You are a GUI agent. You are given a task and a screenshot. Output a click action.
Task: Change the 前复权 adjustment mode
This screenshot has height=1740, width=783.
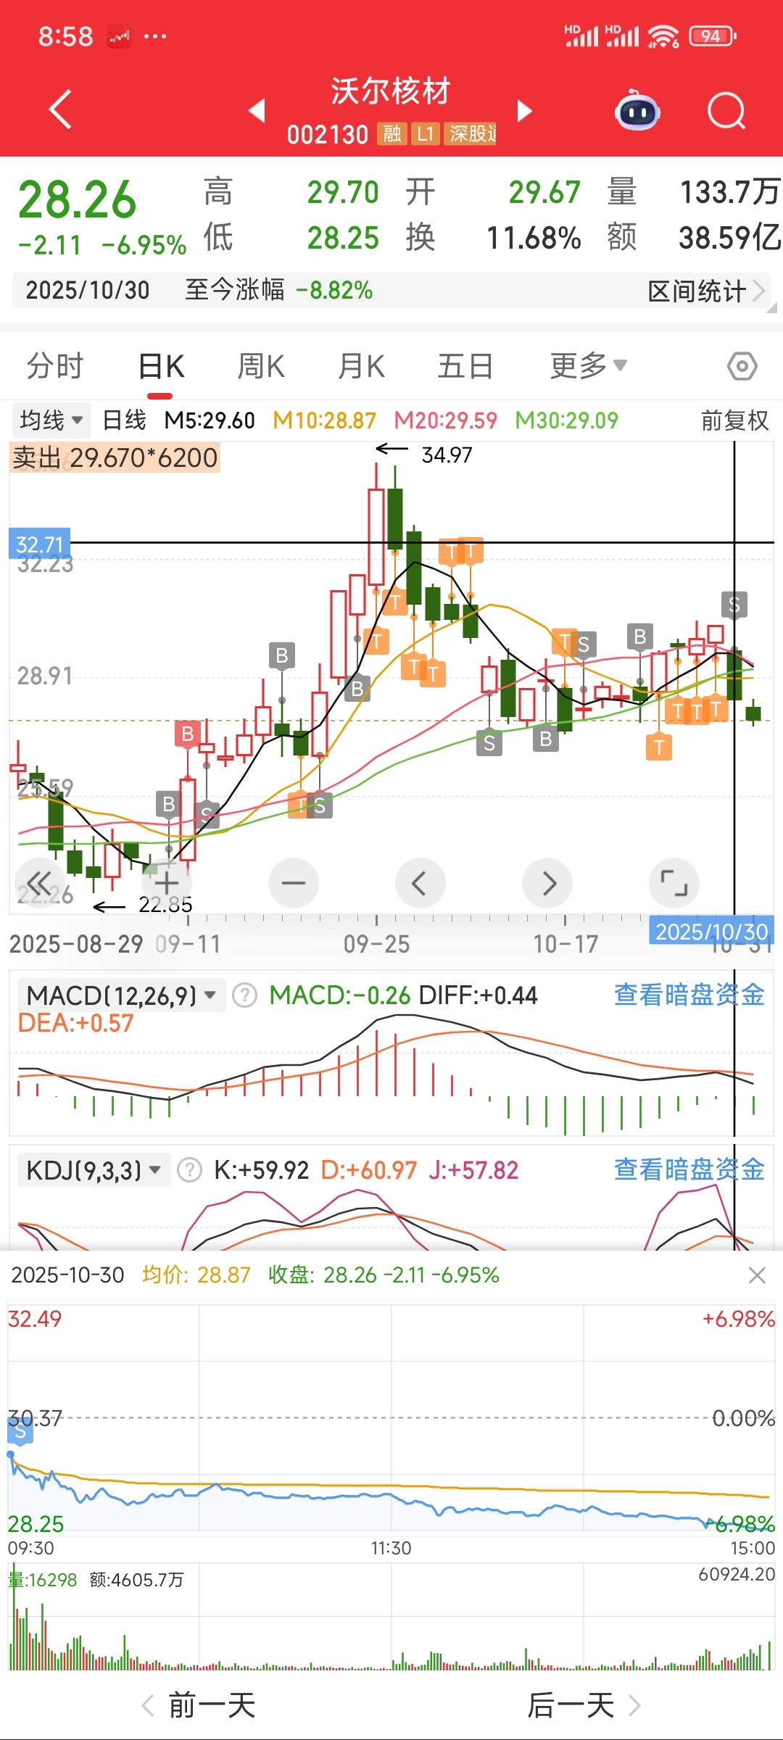click(734, 420)
